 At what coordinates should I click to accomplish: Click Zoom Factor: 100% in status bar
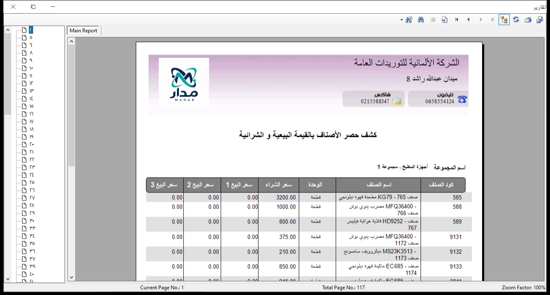click(x=524, y=288)
